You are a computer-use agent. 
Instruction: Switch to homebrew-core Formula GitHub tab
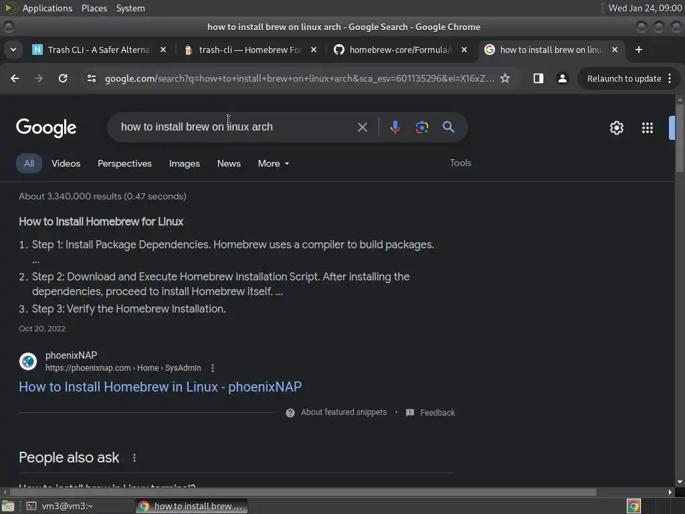click(400, 50)
